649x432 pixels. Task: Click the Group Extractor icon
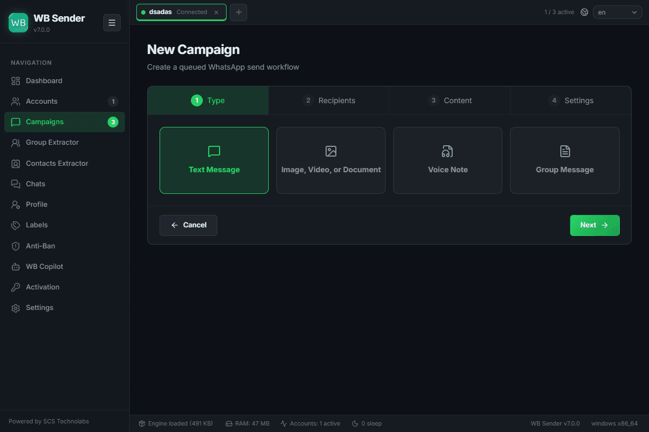point(16,143)
